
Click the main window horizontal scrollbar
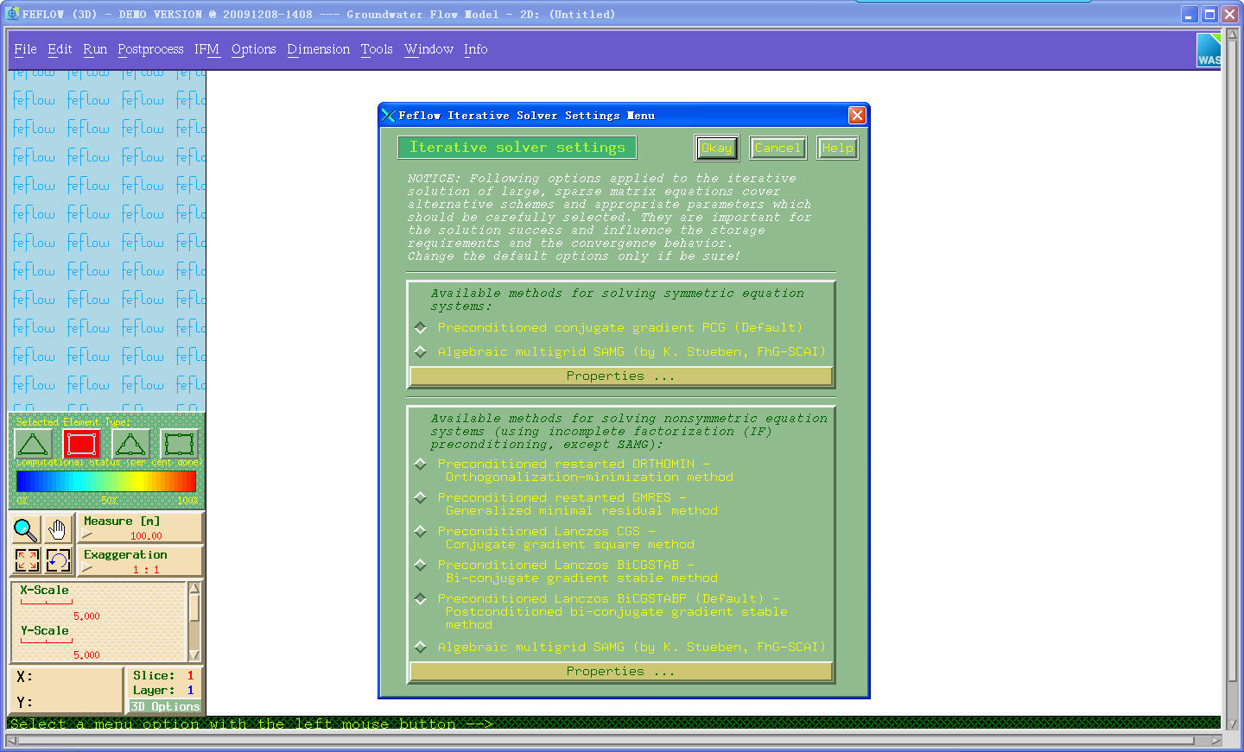point(612,740)
